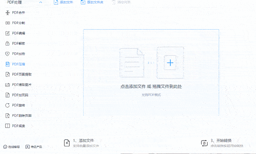
Task: Open 在线客服 online support
Action: [12, 147]
